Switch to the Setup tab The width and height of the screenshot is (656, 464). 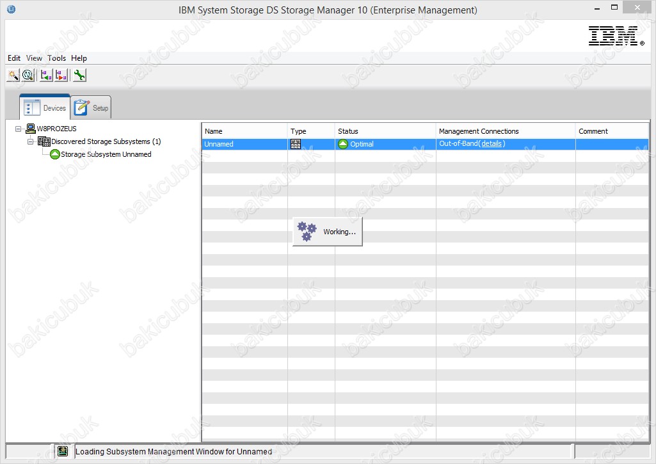pyautogui.click(x=91, y=108)
